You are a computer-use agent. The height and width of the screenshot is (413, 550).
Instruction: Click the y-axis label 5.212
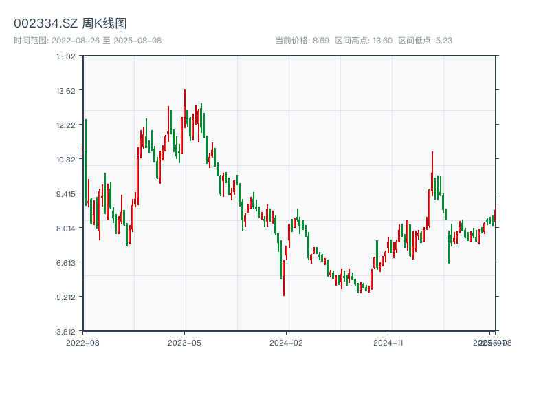65,297
